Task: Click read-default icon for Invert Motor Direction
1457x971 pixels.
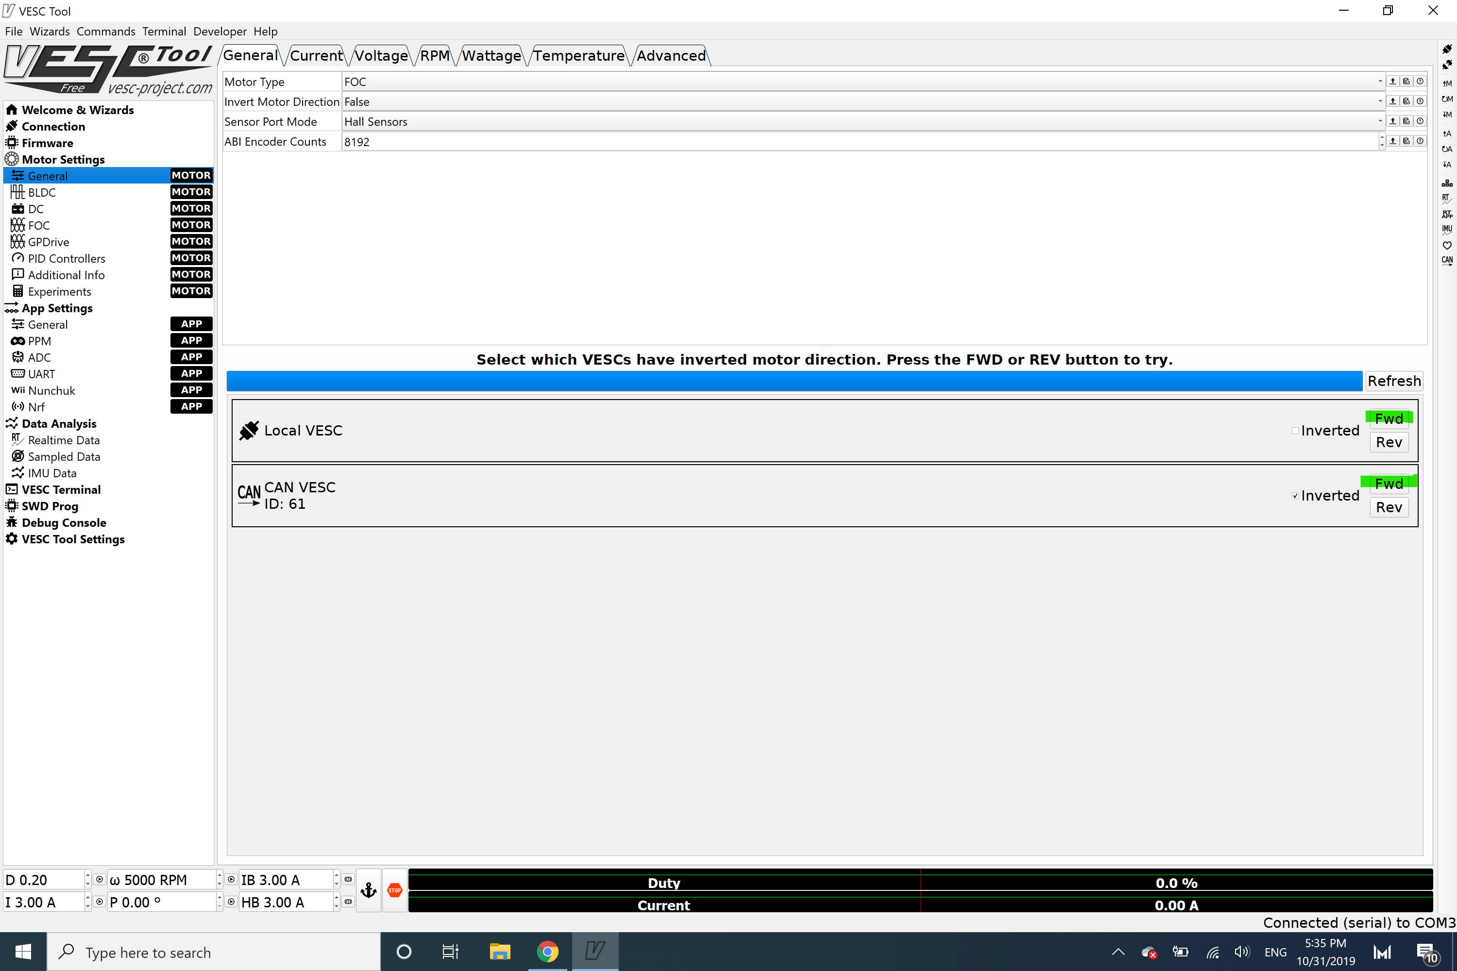Action: click(1406, 101)
